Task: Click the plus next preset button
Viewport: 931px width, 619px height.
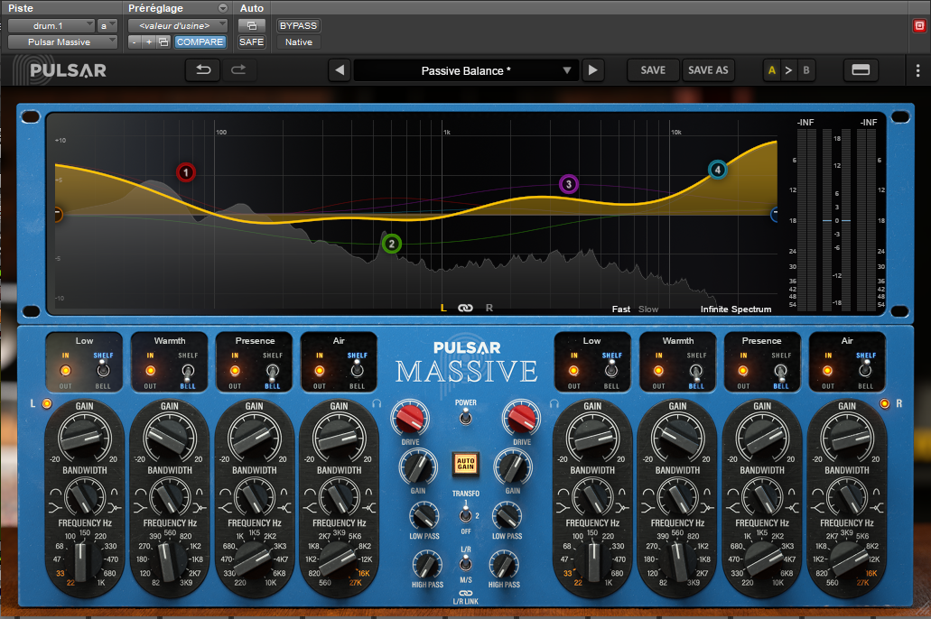Action: [x=149, y=42]
